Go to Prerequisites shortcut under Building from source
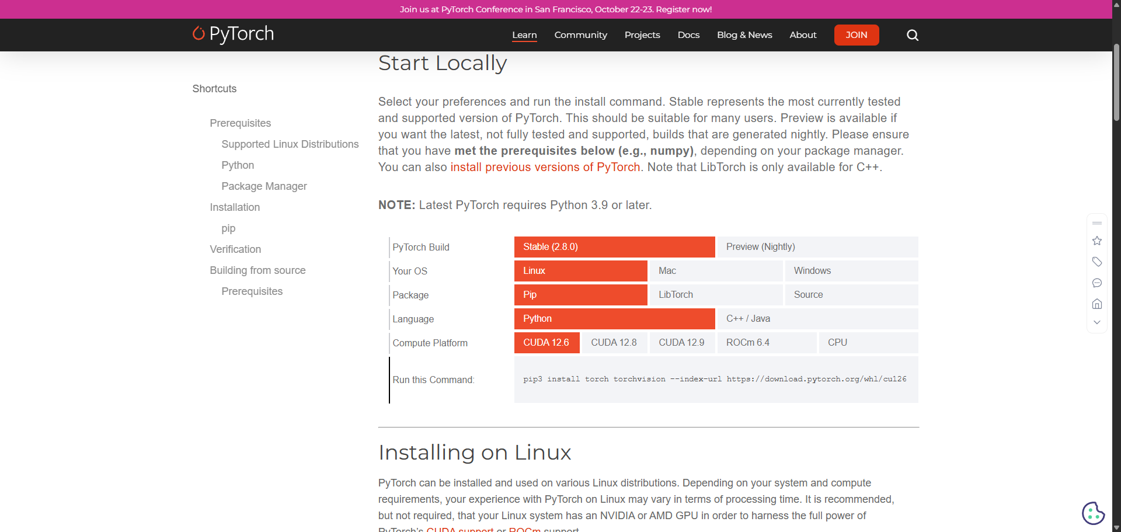This screenshot has height=532, width=1121. 252,291
